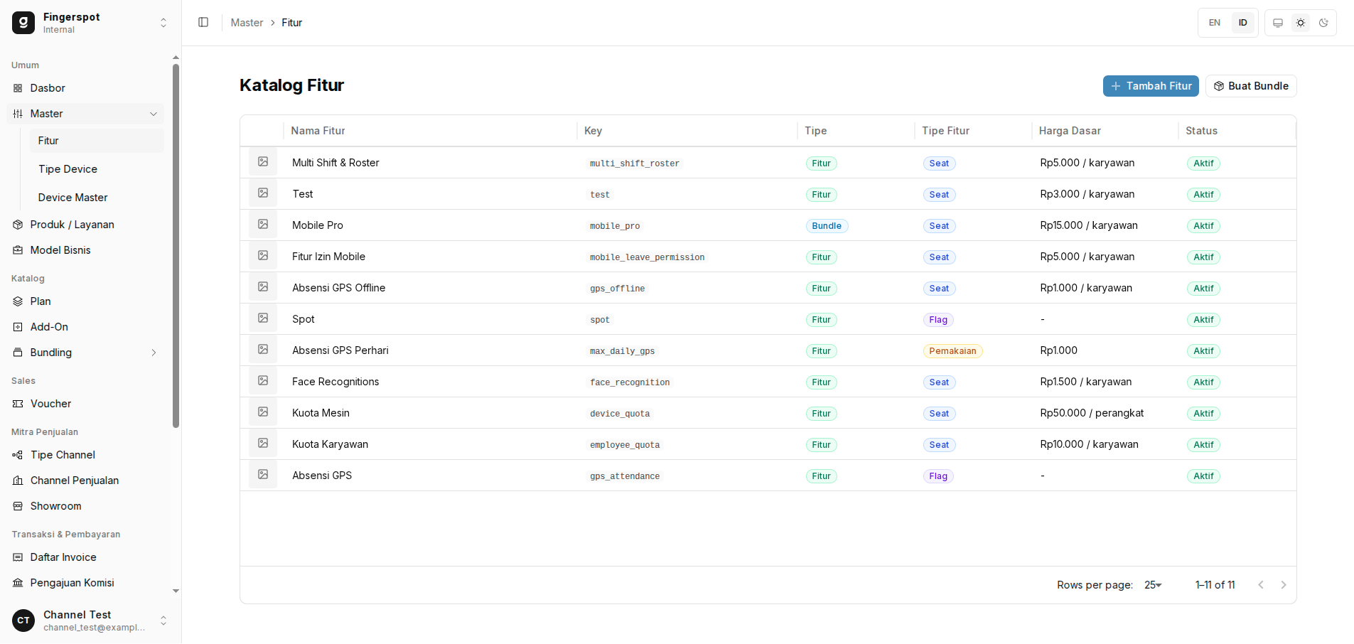Viewport: 1354px width, 644px height.
Task: Switch to dark theme moon icon
Action: click(x=1323, y=23)
